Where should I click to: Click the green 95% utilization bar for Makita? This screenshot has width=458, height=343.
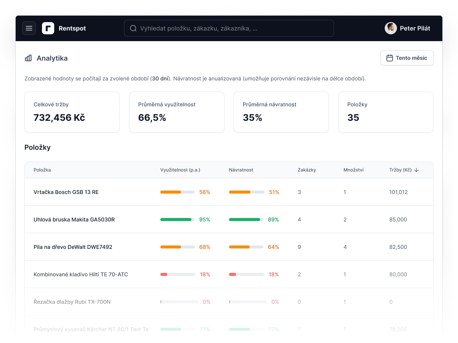point(177,220)
